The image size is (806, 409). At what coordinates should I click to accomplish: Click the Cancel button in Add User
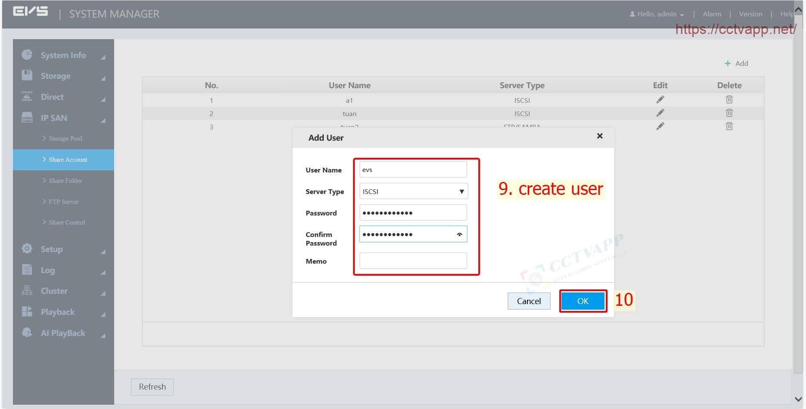[x=529, y=301]
